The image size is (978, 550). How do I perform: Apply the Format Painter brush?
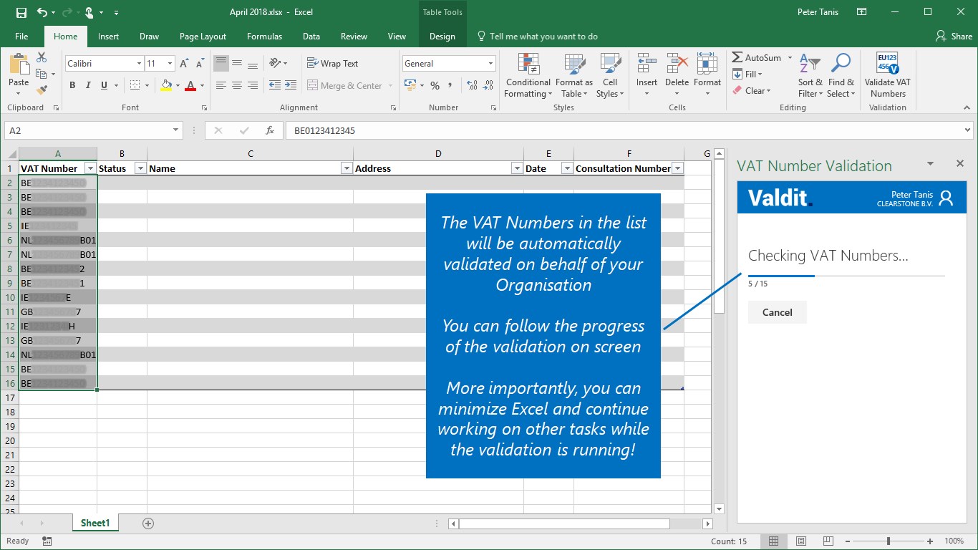tap(42, 90)
